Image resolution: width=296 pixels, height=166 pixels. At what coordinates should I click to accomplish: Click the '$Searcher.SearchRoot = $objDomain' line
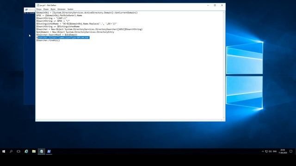[56, 35]
